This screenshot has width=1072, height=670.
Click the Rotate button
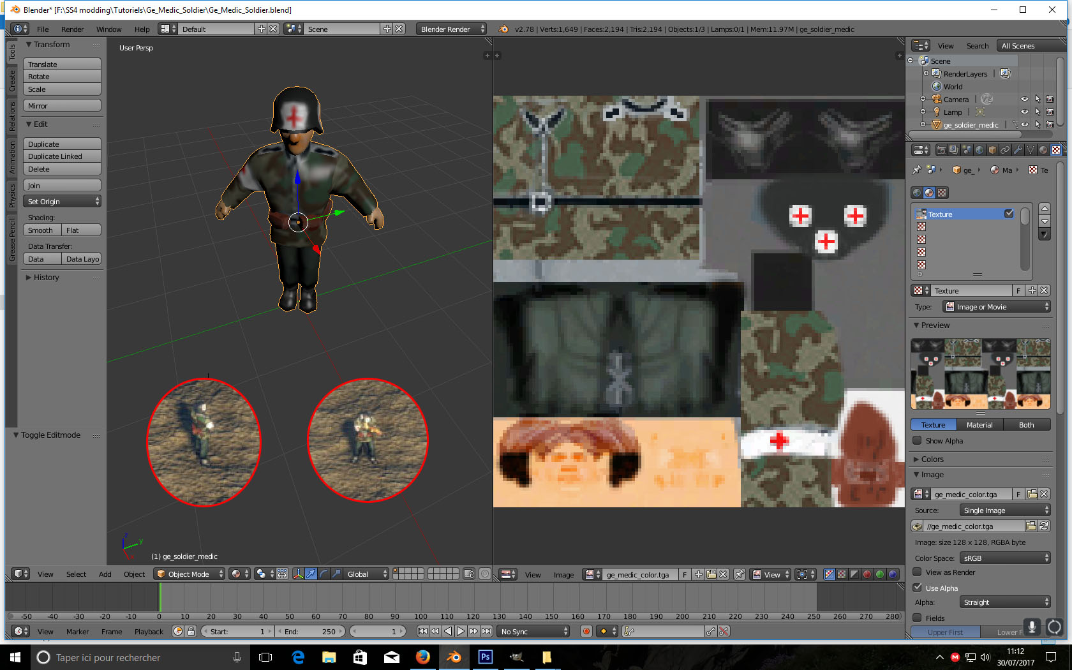63,77
